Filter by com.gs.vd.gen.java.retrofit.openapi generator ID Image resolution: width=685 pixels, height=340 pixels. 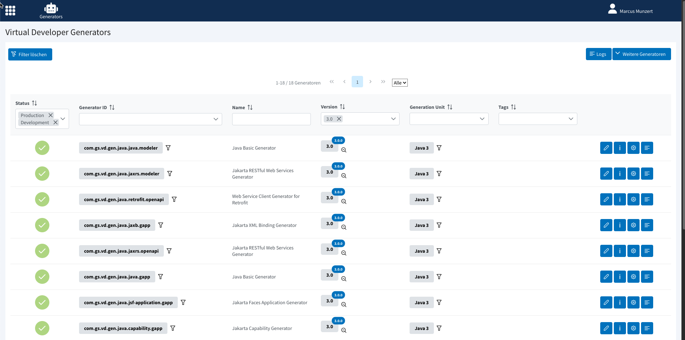click(174, 199)
